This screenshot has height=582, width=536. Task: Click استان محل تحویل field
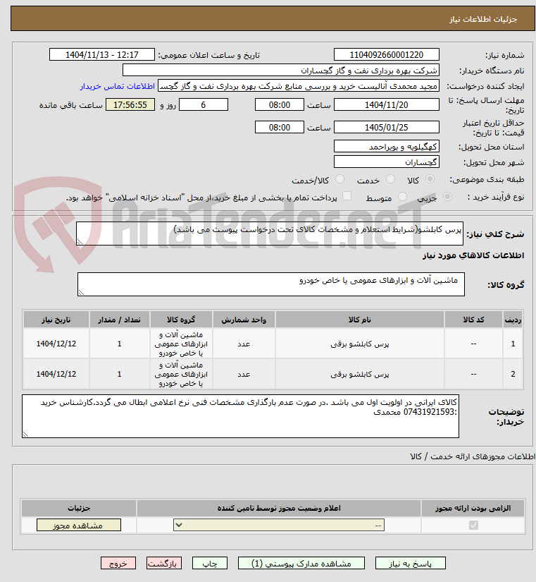[386, 146]
